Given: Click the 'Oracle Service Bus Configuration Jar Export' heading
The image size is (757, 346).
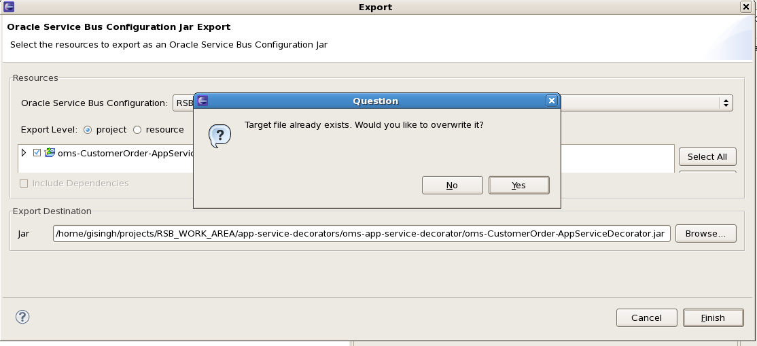Looking at the screenshot, I should click(119, 27).
